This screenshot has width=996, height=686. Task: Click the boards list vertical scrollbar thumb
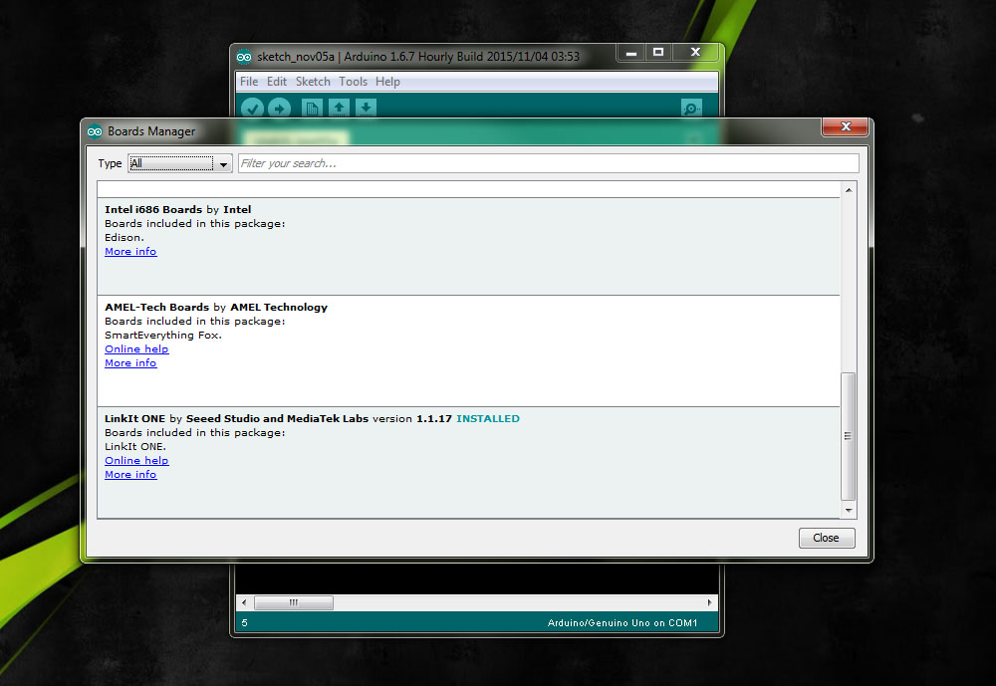pos(848,436)
